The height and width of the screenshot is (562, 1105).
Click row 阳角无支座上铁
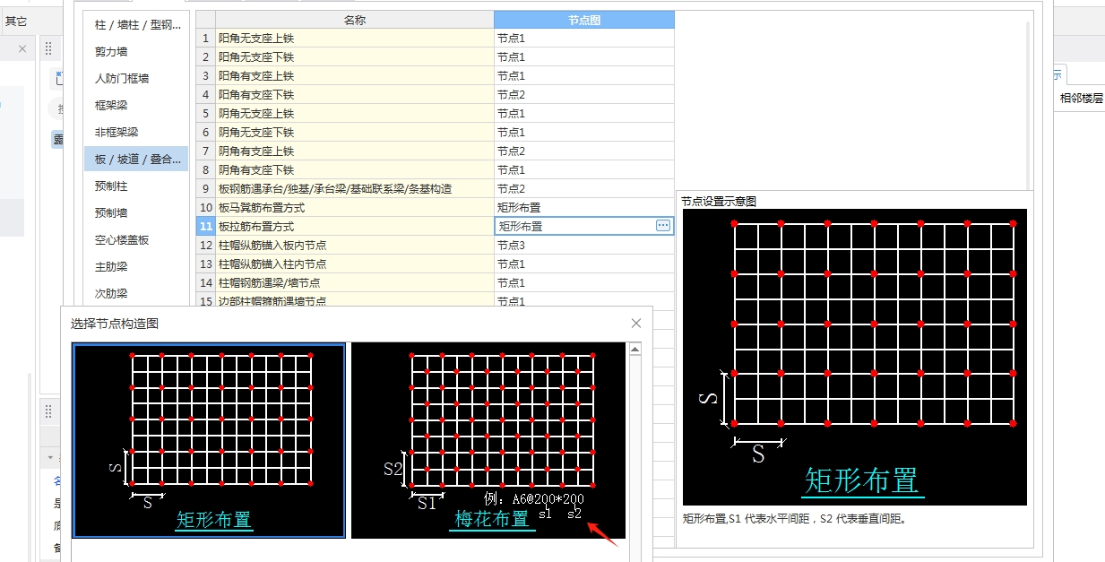pos(355,39)
